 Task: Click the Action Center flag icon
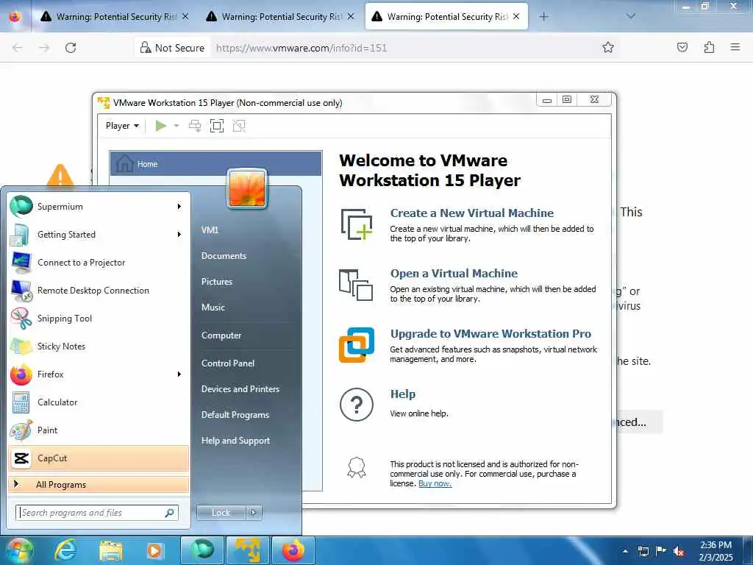pos(661,551)
